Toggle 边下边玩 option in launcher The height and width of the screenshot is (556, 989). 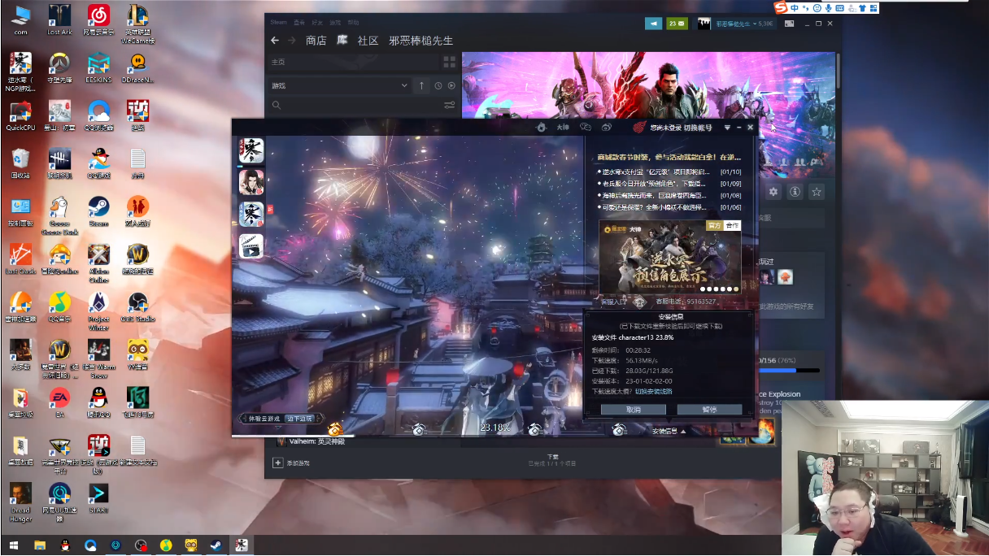[298, 419]
